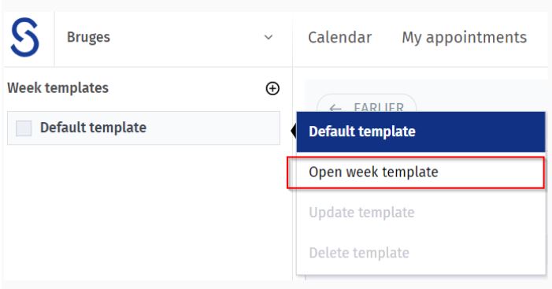Go to My appointments tab

[465, 37]
